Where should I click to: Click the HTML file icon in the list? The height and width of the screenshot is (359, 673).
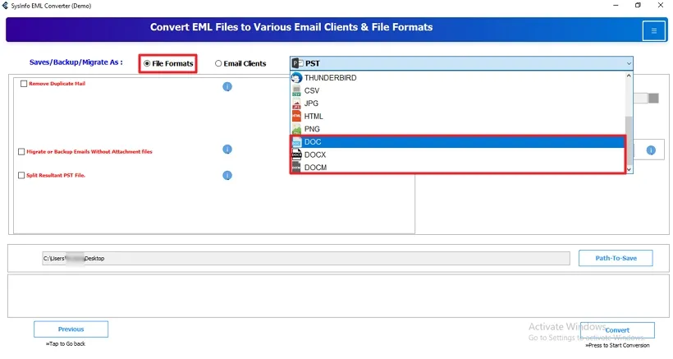pyautogui.click(x=296, y=116)
